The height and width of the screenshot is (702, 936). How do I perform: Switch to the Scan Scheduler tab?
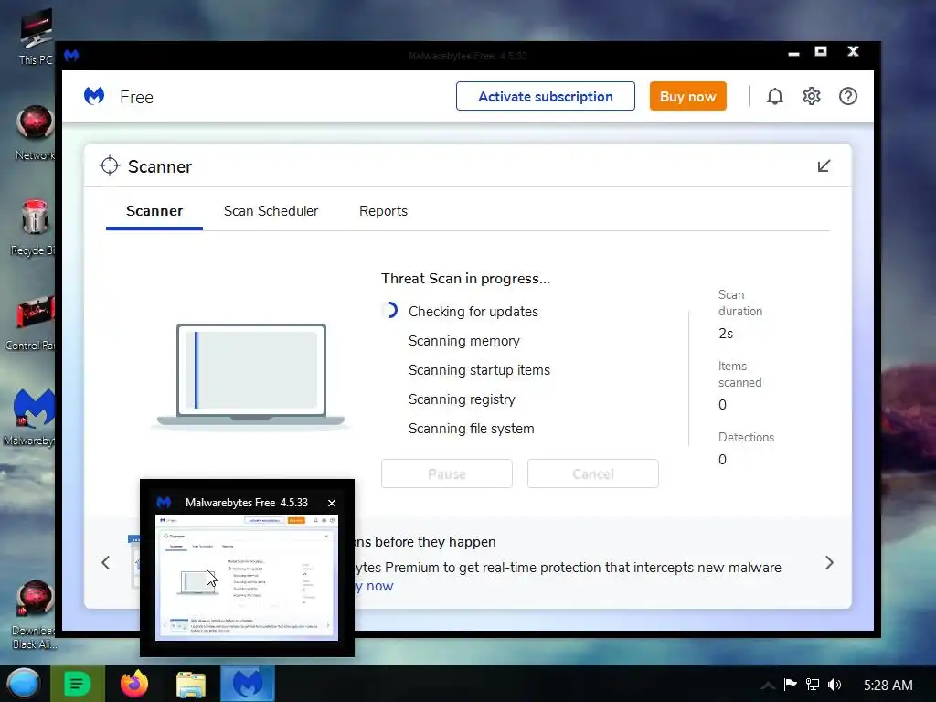point(271,211)
